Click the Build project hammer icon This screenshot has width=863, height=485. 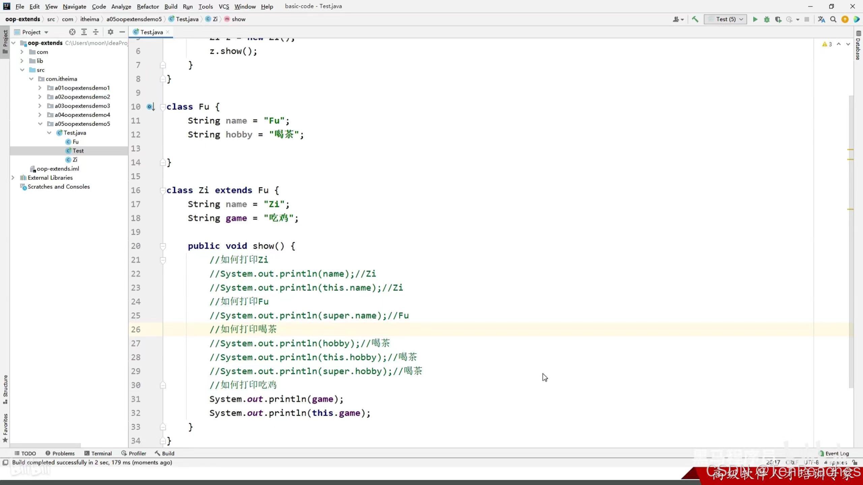pyautogui.click(x=695, y=20)
